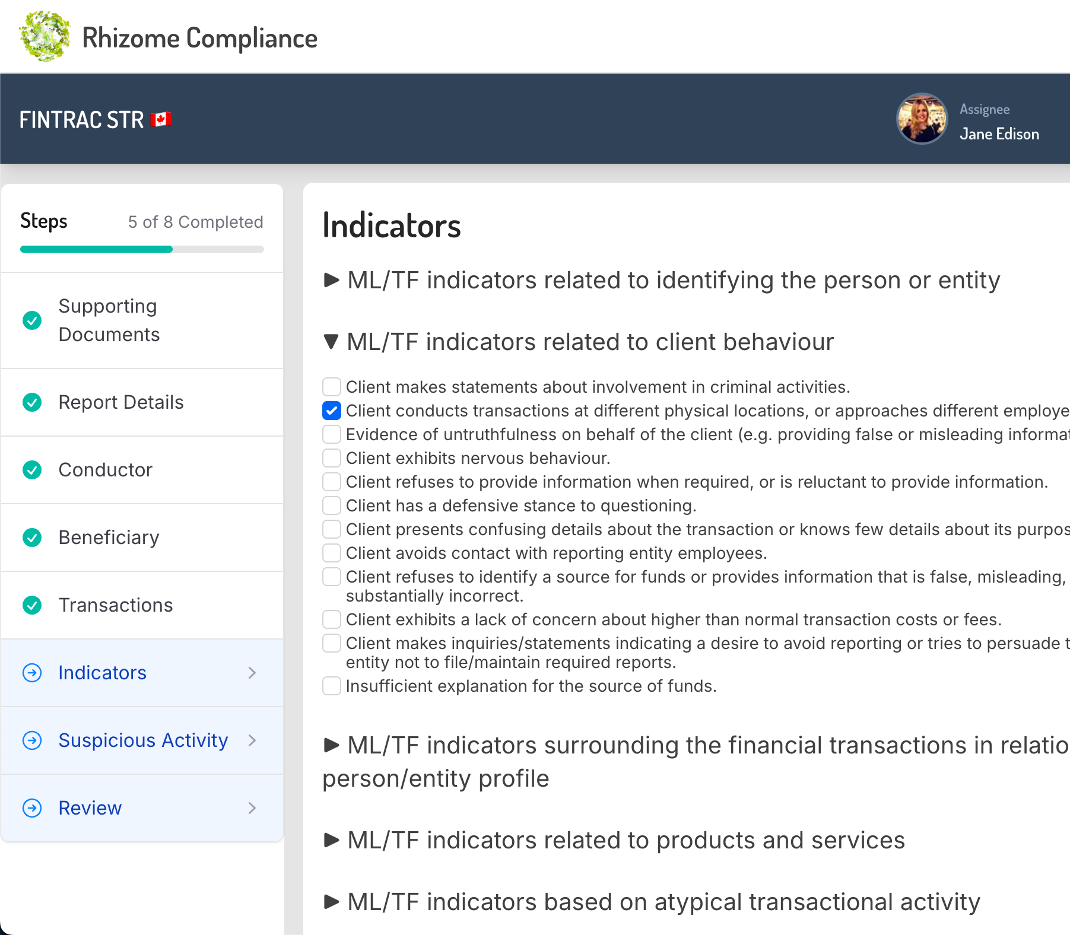Click the steps completion progress bar
This screenshot has width=1070, height=935.
pos(142,249)
